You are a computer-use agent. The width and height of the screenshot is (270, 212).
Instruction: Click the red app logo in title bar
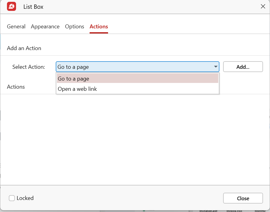click(x=12, y=6)
